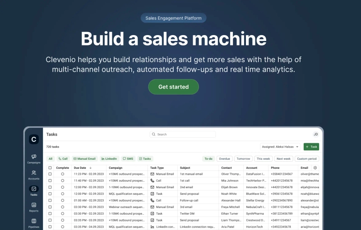Click the Search input field

click(183, 134)
